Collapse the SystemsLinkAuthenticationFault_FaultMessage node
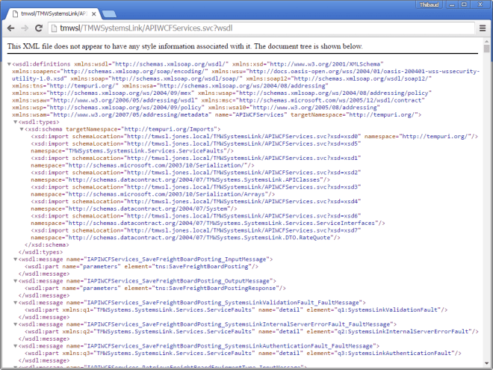 point(15,345)
